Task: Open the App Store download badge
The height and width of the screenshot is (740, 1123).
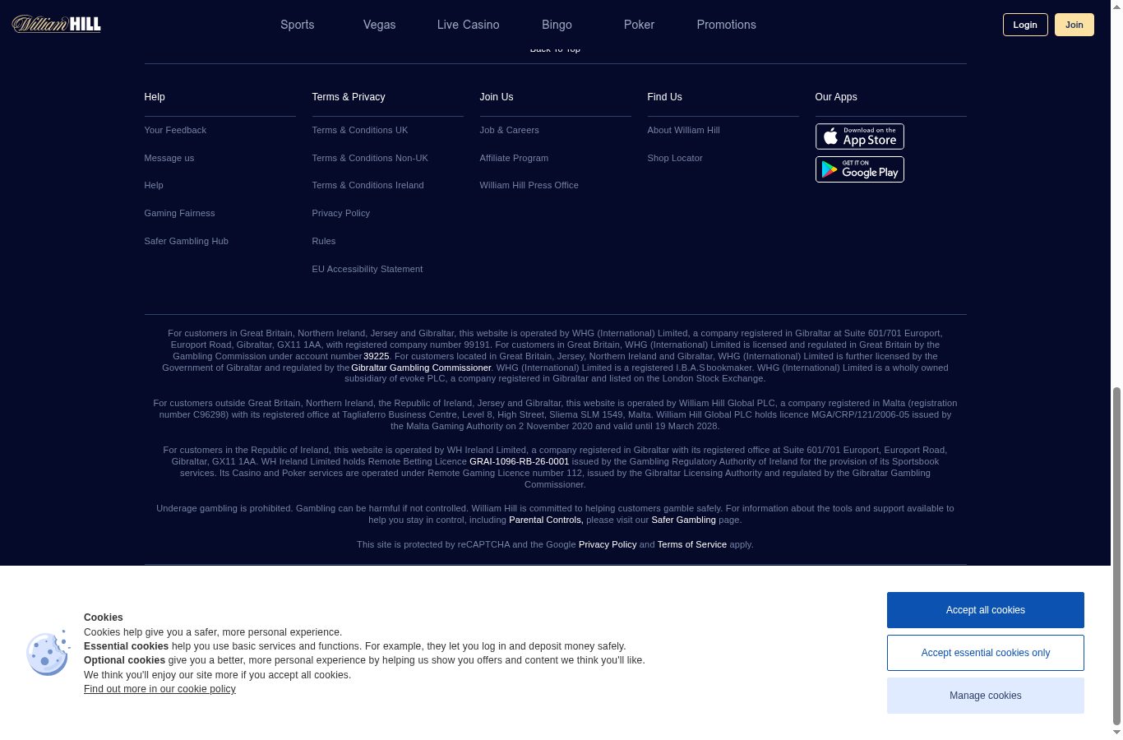Action: pyautogui.click(x=859, y=136)
